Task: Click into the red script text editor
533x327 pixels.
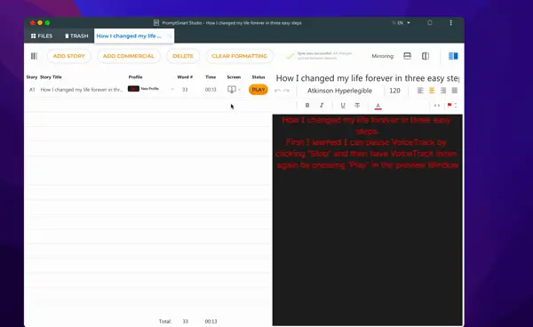Action: [x=367, y=220]
